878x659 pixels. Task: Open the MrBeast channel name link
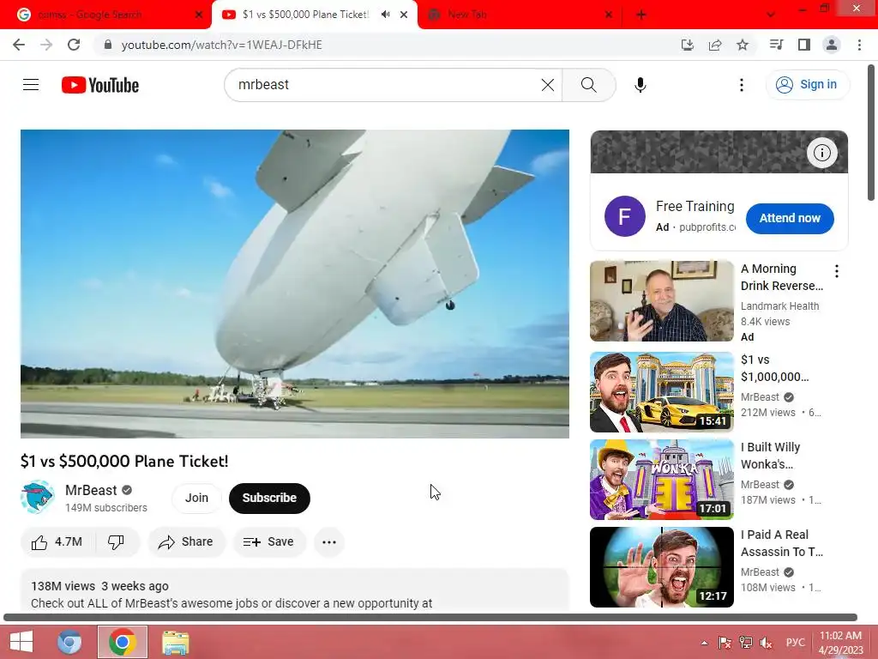coord(91,490)
